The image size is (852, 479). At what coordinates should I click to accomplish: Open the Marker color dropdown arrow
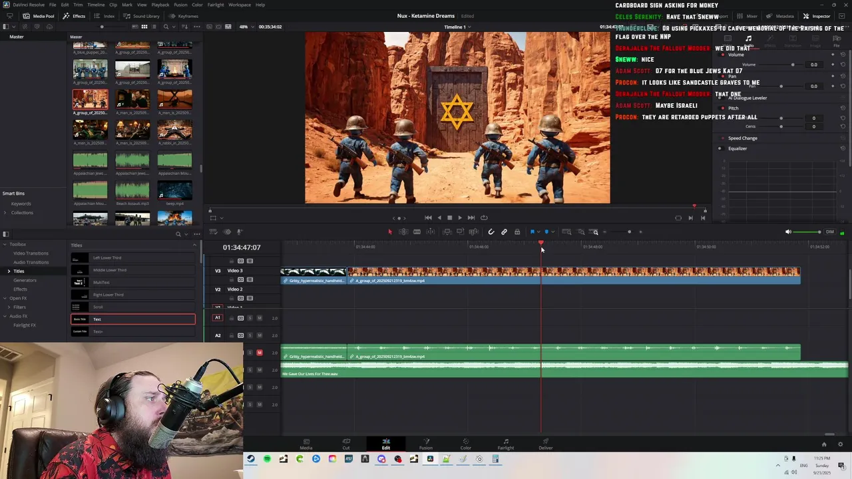point(553,232)
